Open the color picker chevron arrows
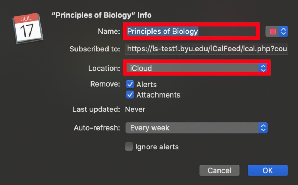Viewport: 298px width, 185px height. pyautogui.click(x=283, y=32)
